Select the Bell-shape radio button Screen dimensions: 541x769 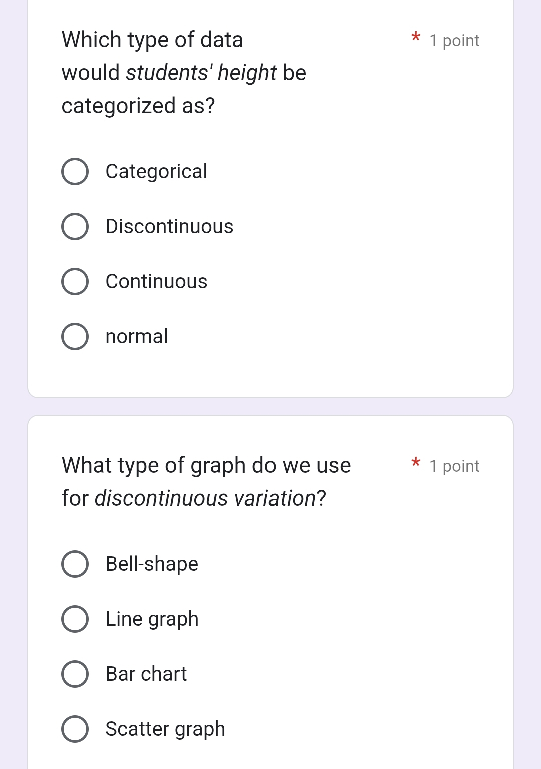coord(75,564)
